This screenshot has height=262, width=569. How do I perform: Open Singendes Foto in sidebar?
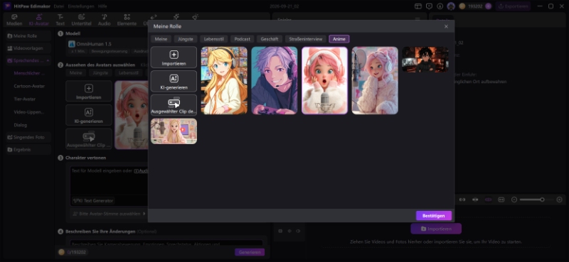28,137
